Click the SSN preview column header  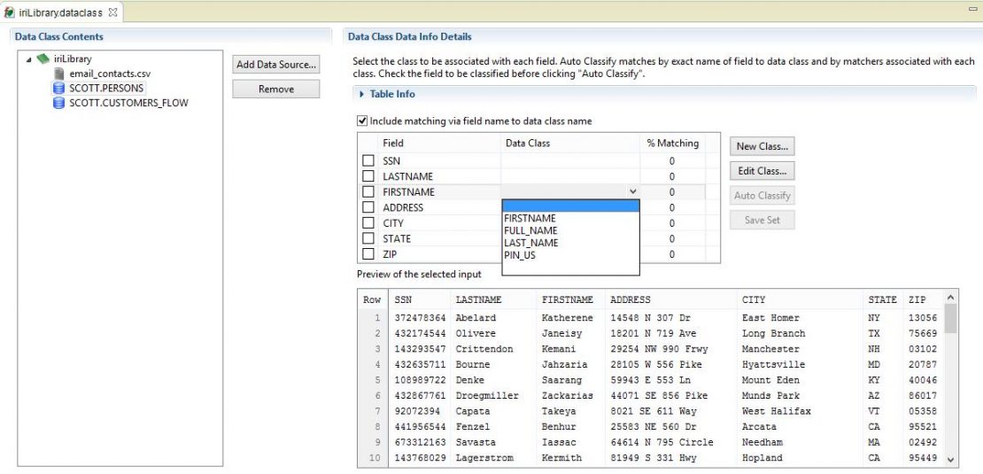point(419,299)
